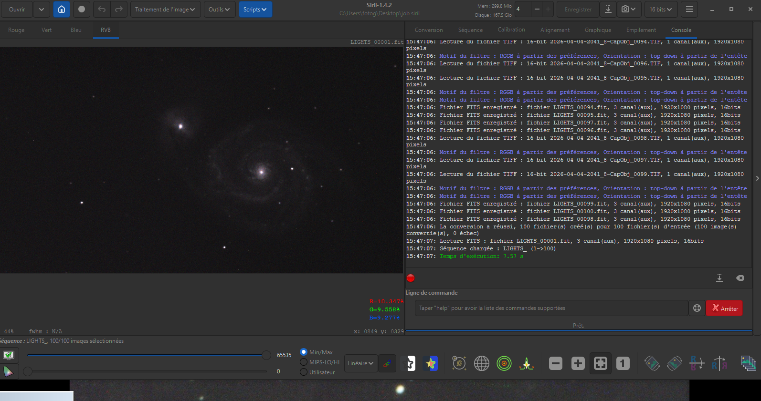Open the Linéaire display mode dropdown
Image resolution: width=761 pixels, height=401 pixels.
[360, 363]
